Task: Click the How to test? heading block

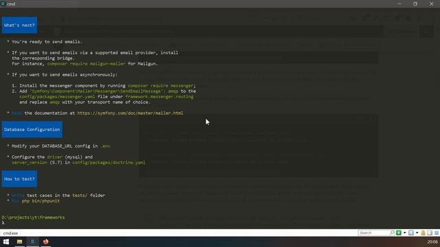Action: tap(19, 178)
